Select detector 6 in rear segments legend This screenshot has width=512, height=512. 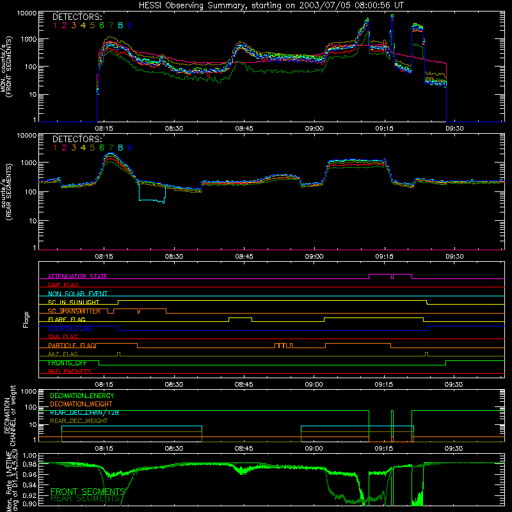point(102,148)
